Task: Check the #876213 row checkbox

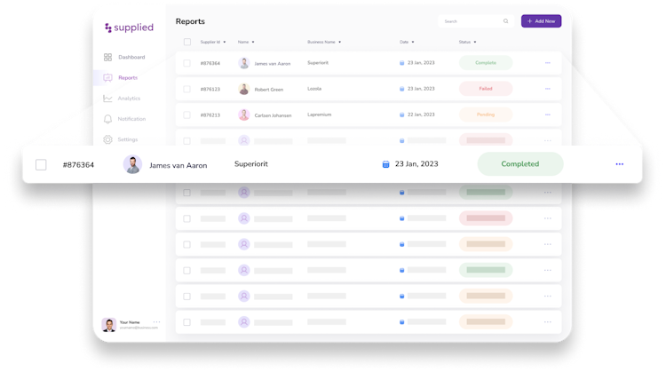Action: pyautogui.click(x=186, y=115)
